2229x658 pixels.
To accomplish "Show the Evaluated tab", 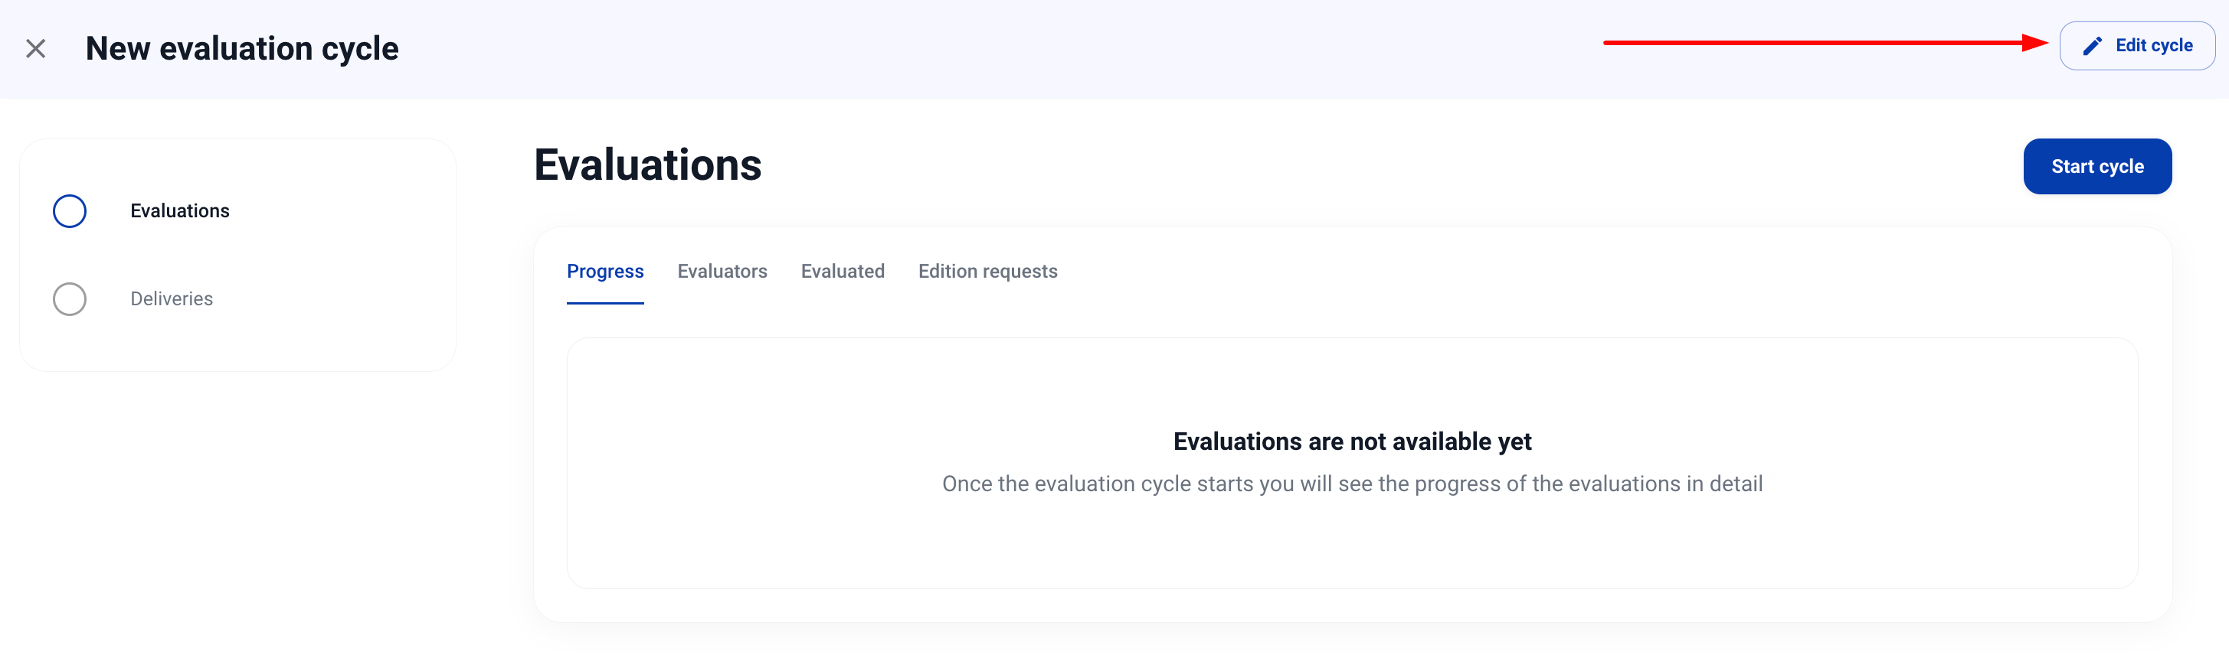I will (x=842, y=272).
